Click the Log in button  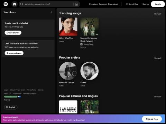coord(158,4)
